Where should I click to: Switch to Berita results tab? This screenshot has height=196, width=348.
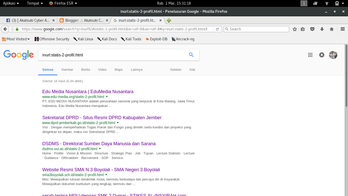coord(86,70)
